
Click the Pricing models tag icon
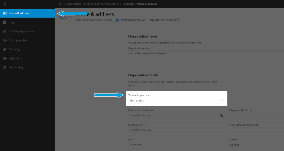(x=5, y=40)
